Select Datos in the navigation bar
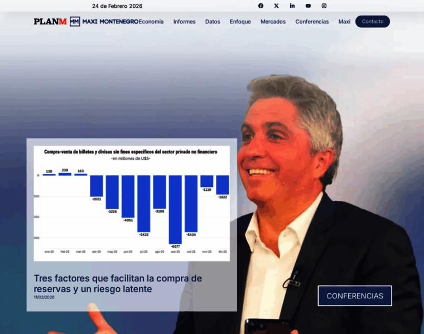This screenshot has width=424, height=334. [213, 22]
